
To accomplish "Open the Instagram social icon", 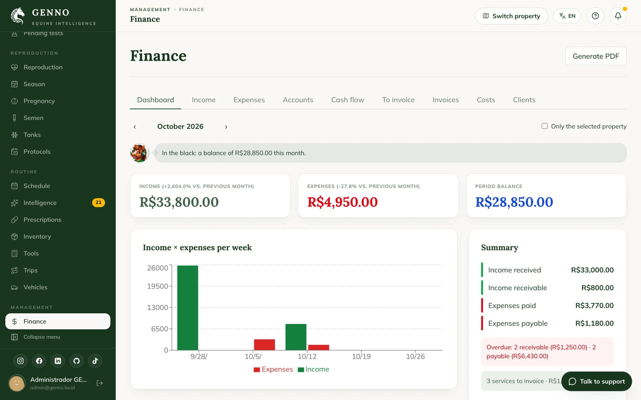I will [x=20, y=361].
